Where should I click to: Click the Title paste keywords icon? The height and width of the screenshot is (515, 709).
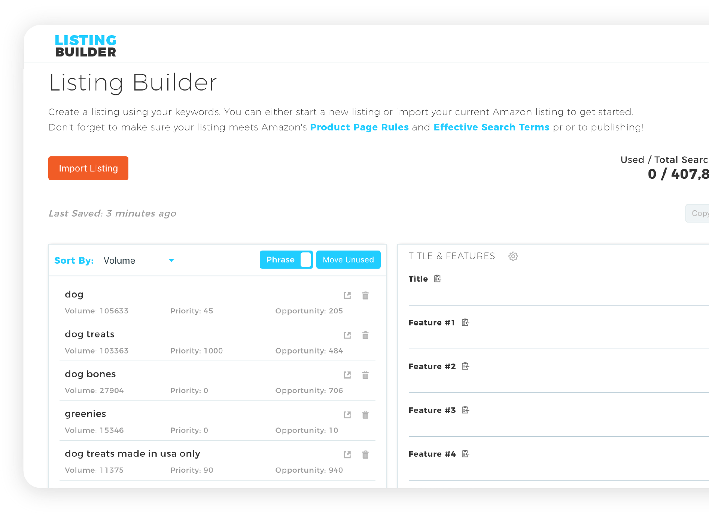(438, 279)
